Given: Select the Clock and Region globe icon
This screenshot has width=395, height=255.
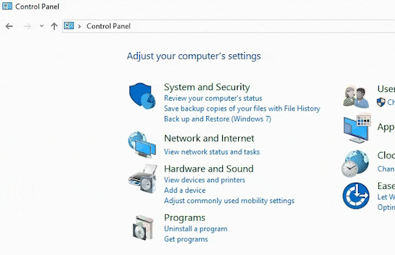Looking at the screenshot, I should click(356, 164).
